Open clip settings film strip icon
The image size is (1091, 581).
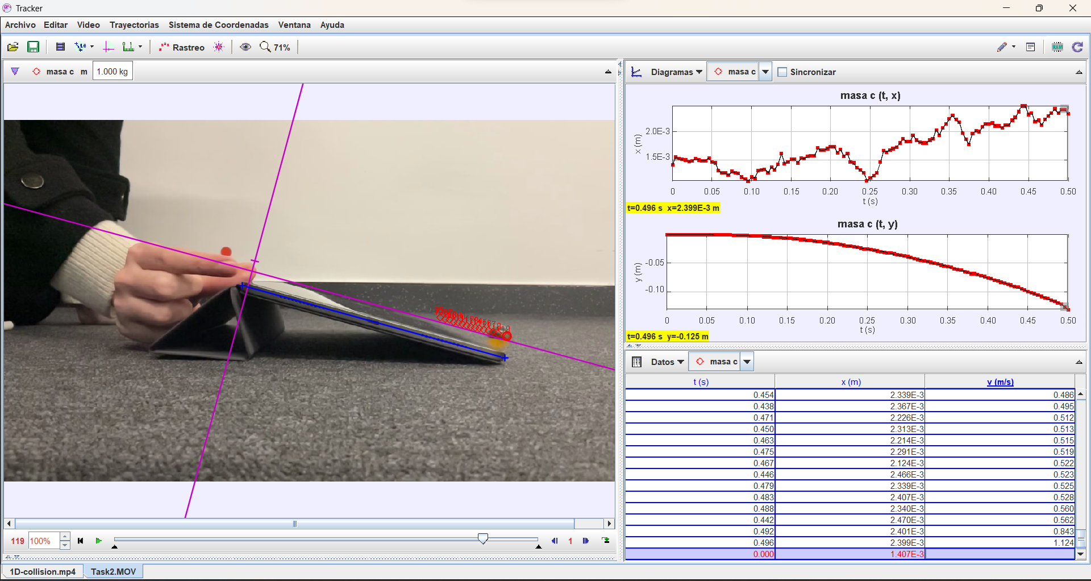[x=60, y=47]
